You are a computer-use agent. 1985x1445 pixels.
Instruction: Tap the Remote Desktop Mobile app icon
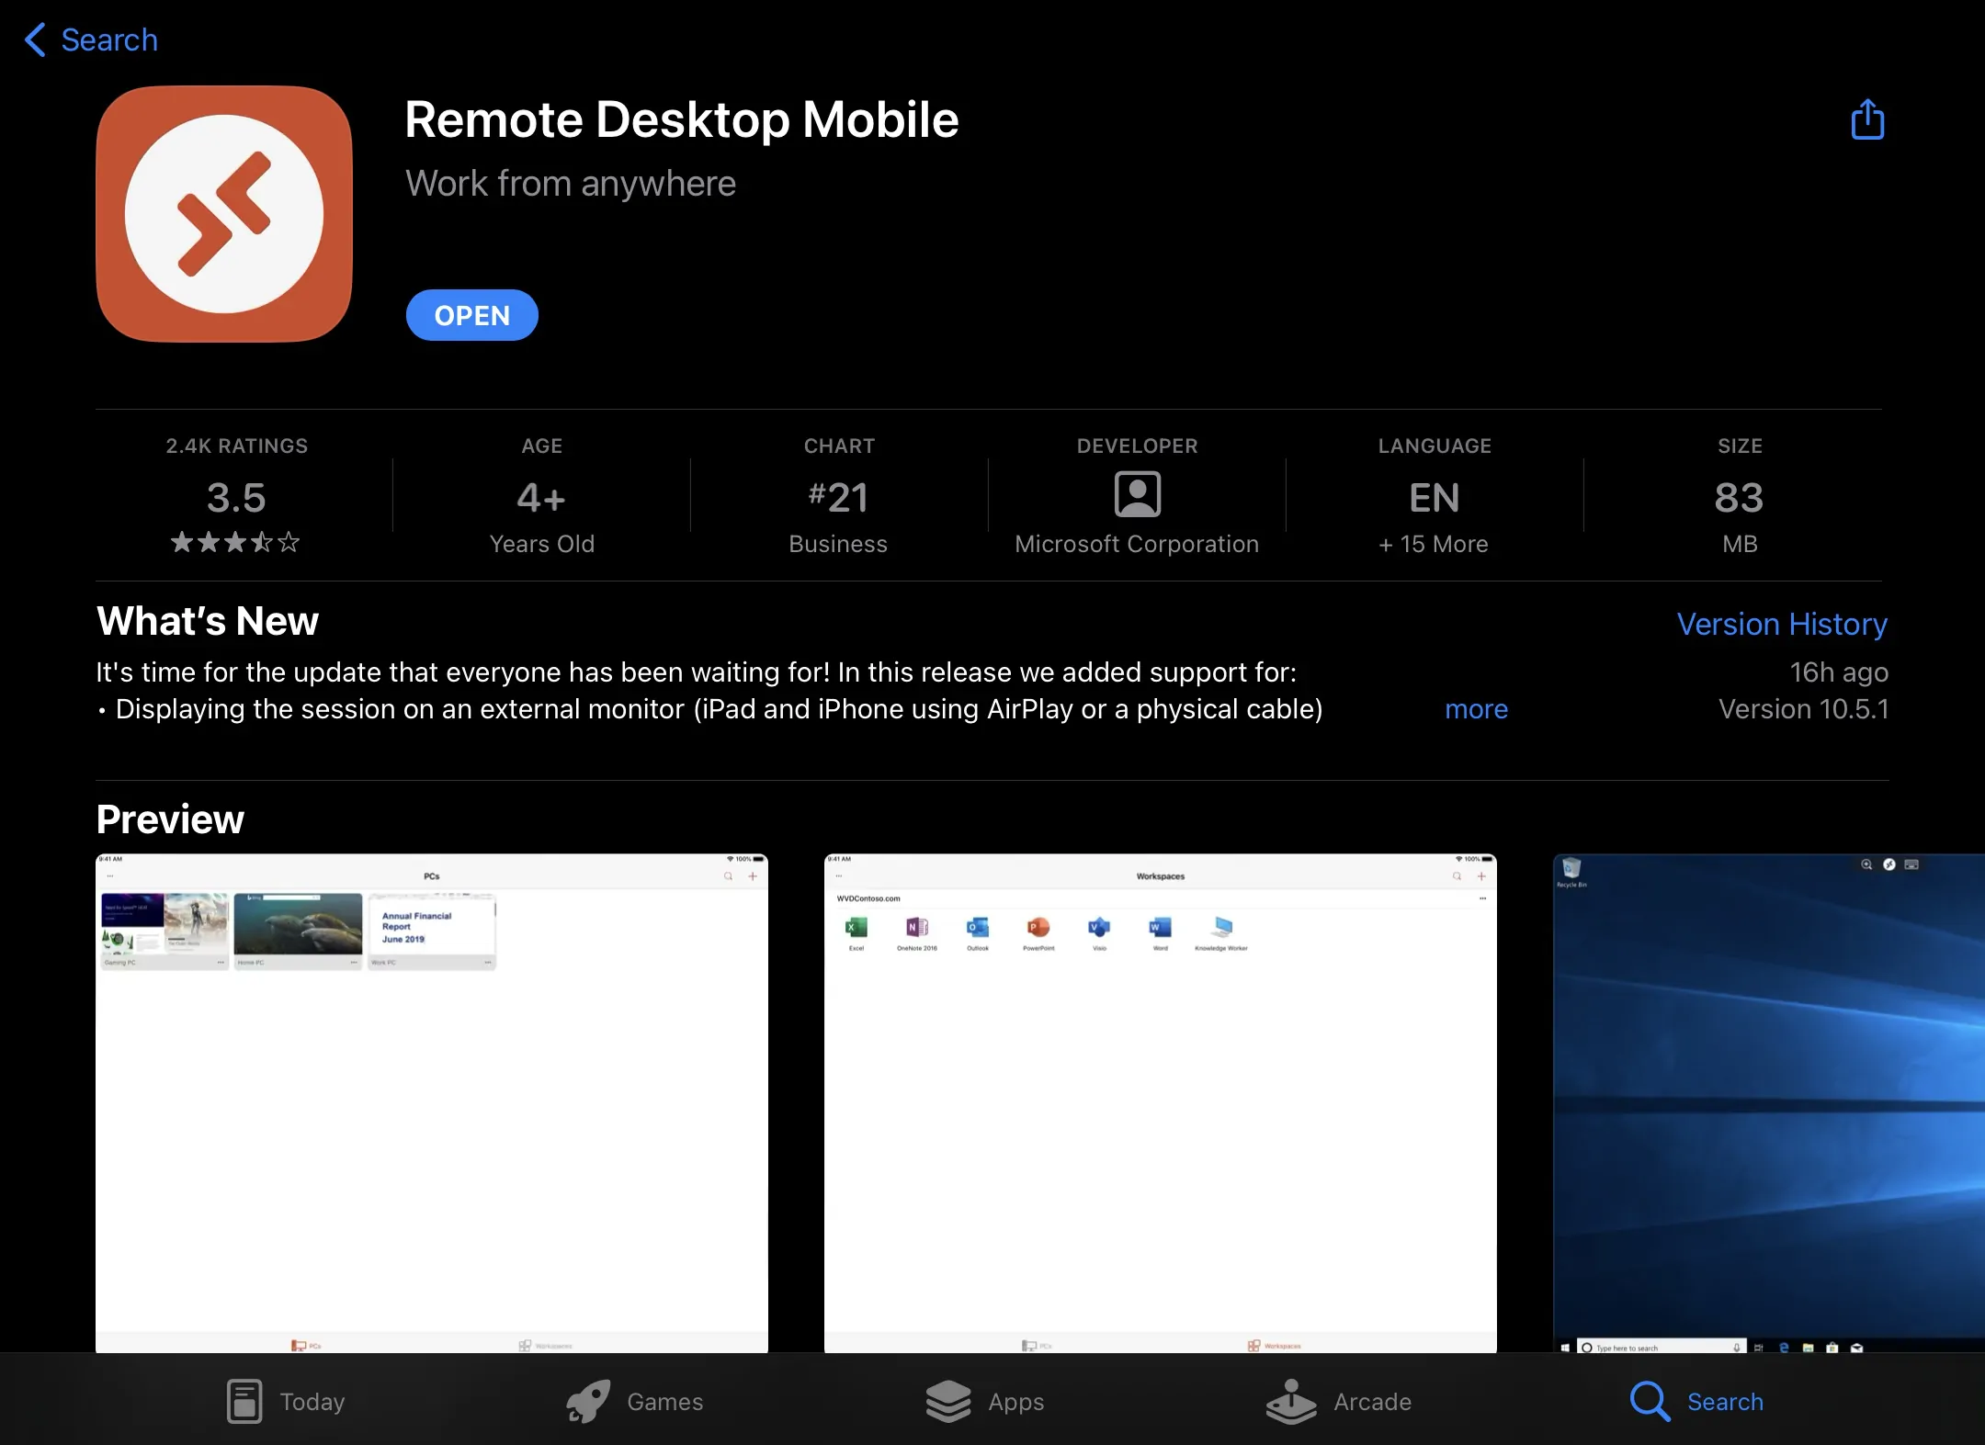224,214
